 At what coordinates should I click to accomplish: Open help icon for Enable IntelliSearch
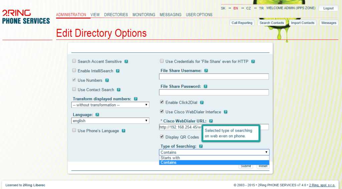tap(118, 71)
